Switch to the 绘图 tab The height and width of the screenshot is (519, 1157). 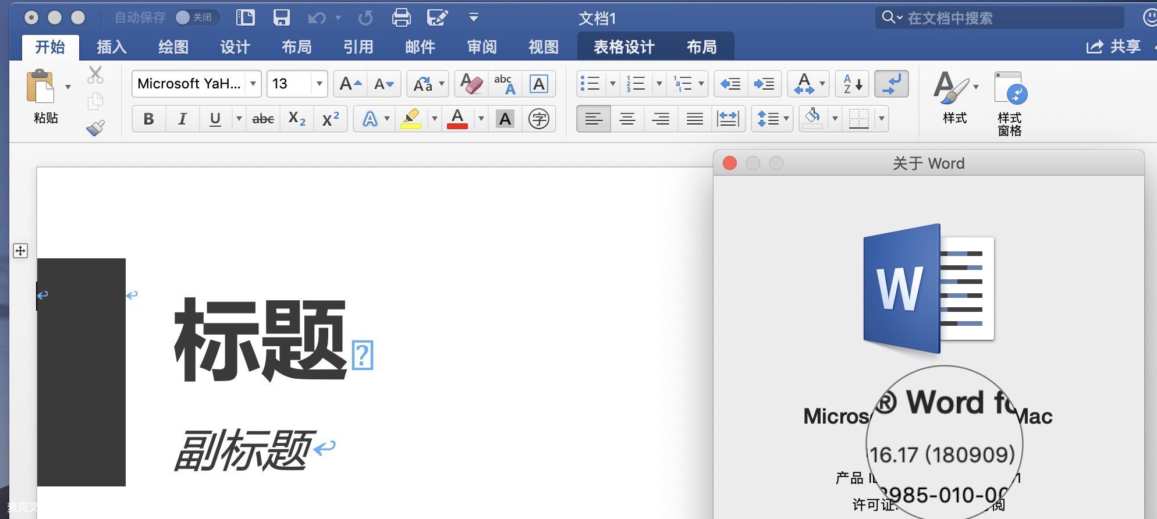pos(173,47)
